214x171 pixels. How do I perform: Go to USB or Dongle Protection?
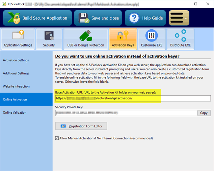pos(86,39)
